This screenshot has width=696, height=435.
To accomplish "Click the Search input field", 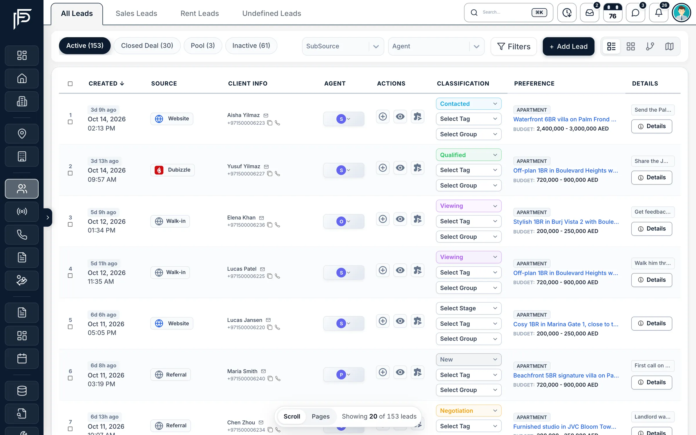I will click(508, 12).
